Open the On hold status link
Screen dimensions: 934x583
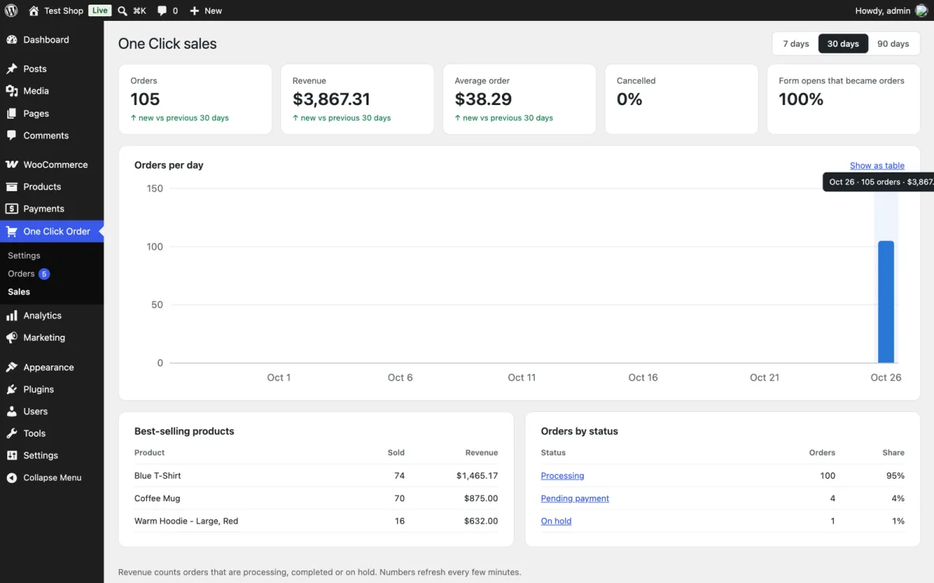(556, 521)
